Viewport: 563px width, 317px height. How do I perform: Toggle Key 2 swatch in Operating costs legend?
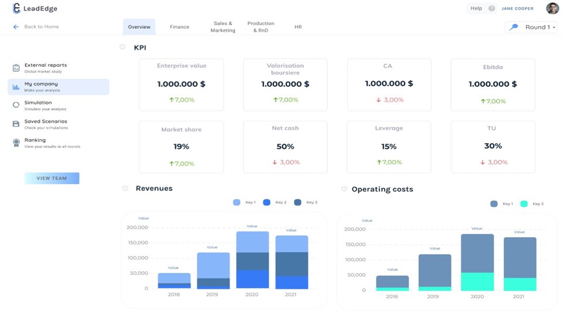click(524, 204)
